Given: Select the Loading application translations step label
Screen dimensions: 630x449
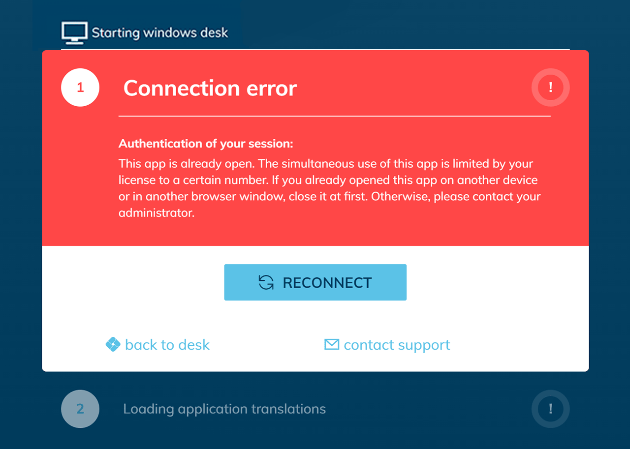Looking at the screenshot, I should click(x=224, y=409).
